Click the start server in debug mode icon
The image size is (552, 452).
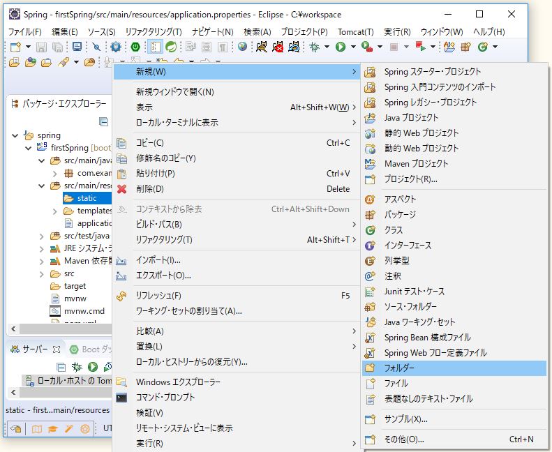tap(77, 367)
